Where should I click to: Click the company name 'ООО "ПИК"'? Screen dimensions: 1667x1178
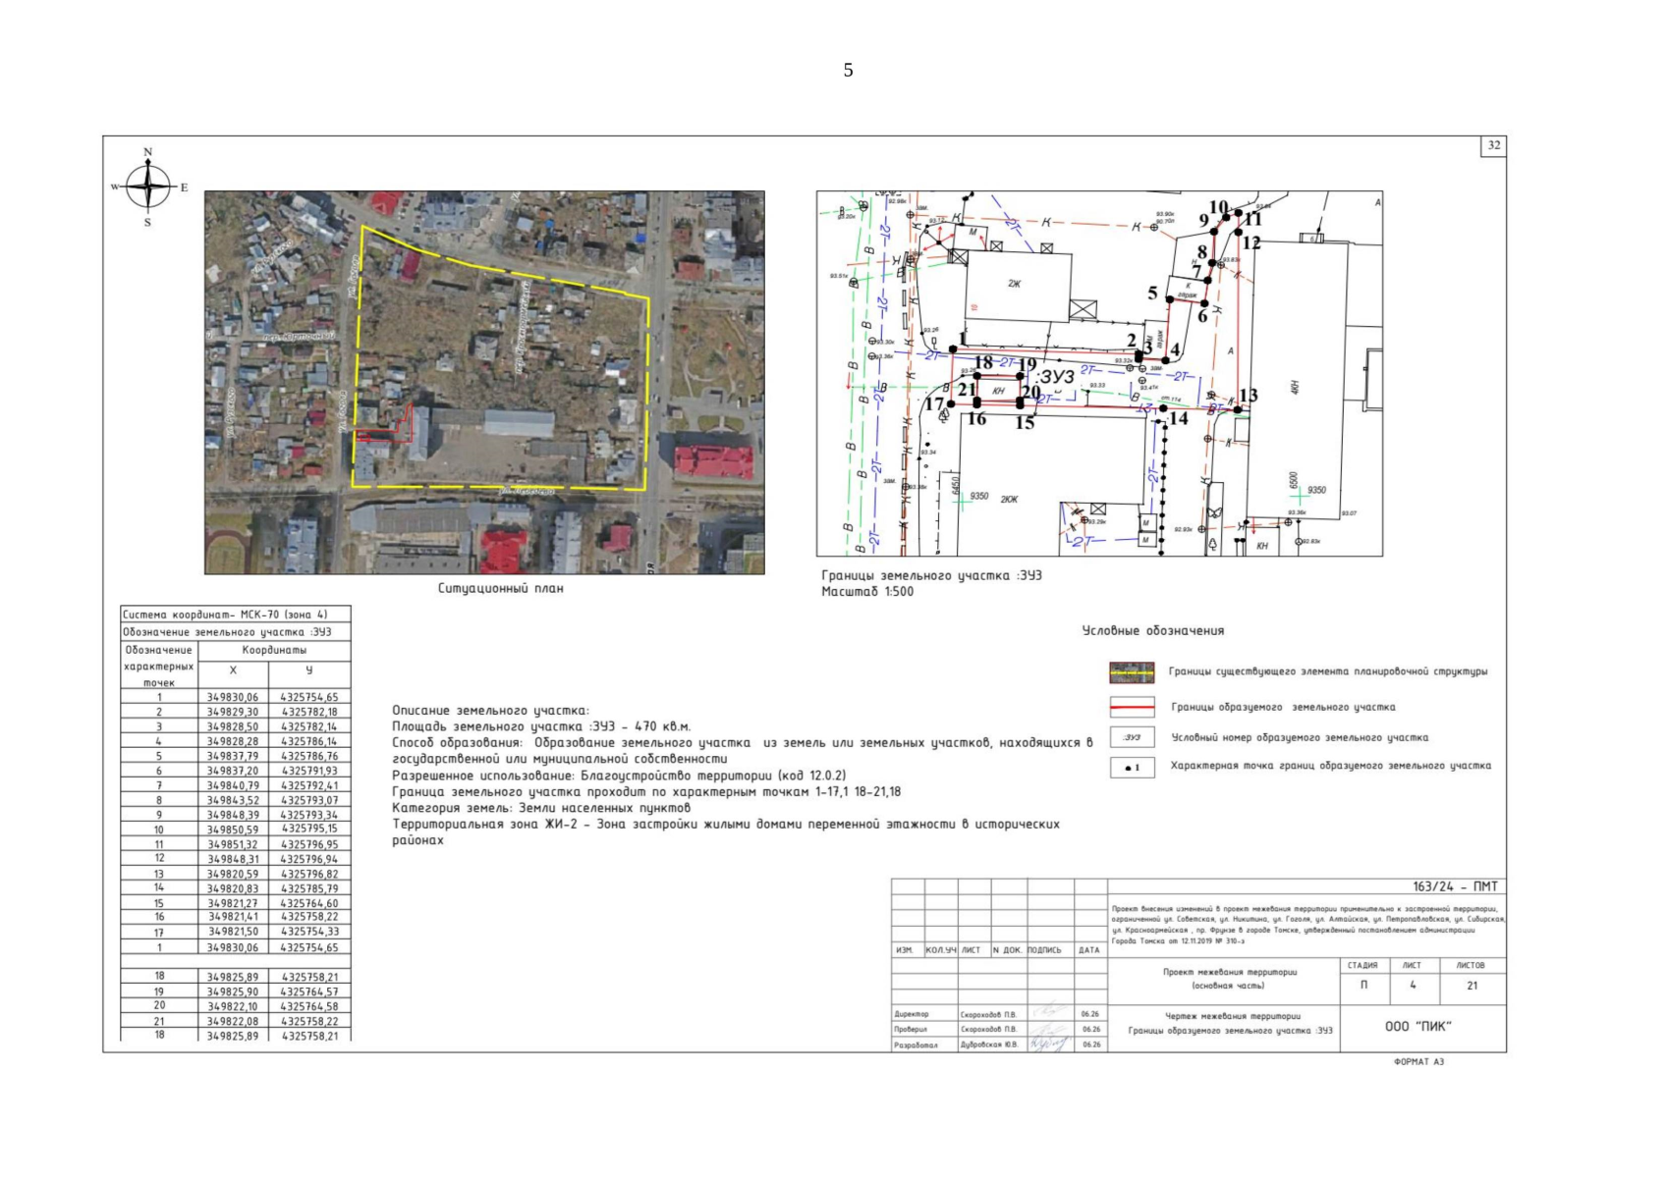pyautogui.click(x=1417, y=1027)
